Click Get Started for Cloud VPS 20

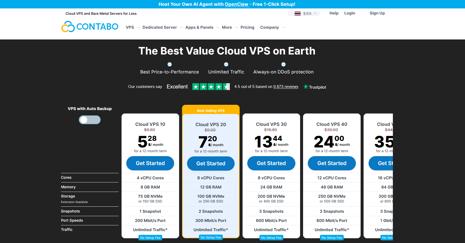211,163
